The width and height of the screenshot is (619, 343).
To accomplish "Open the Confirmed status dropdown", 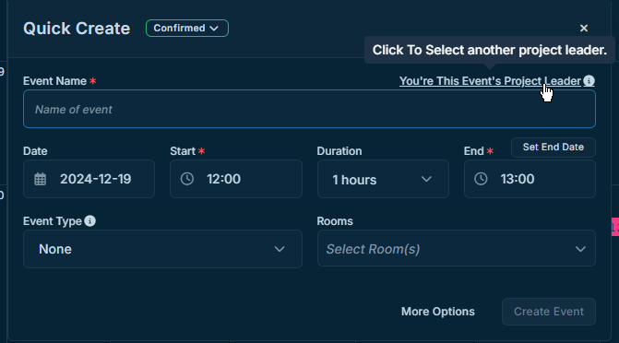I will click(187, 28).
